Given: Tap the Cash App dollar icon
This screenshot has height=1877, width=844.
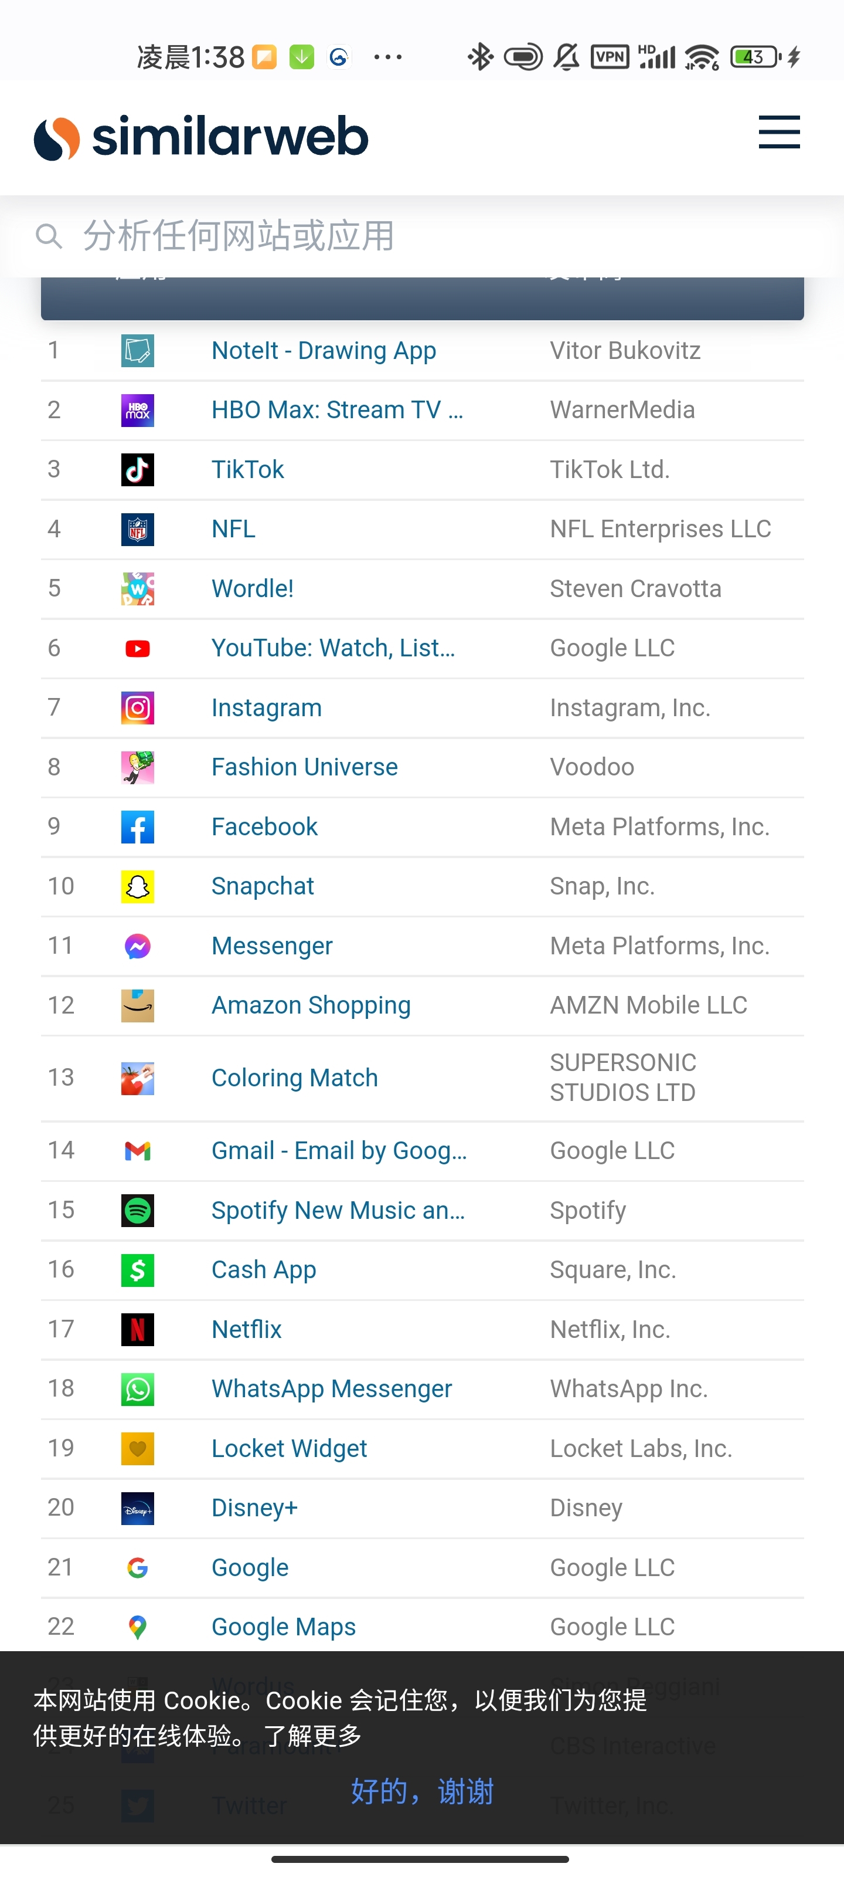Looking at the screenshot, I should [138, 1270].
